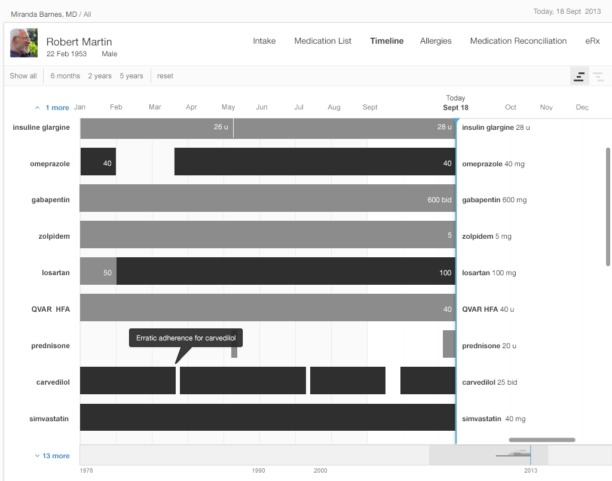Set timeline range to 2 years
The image size is (612, 481).
pyautogui.click(x=100, y=76)
